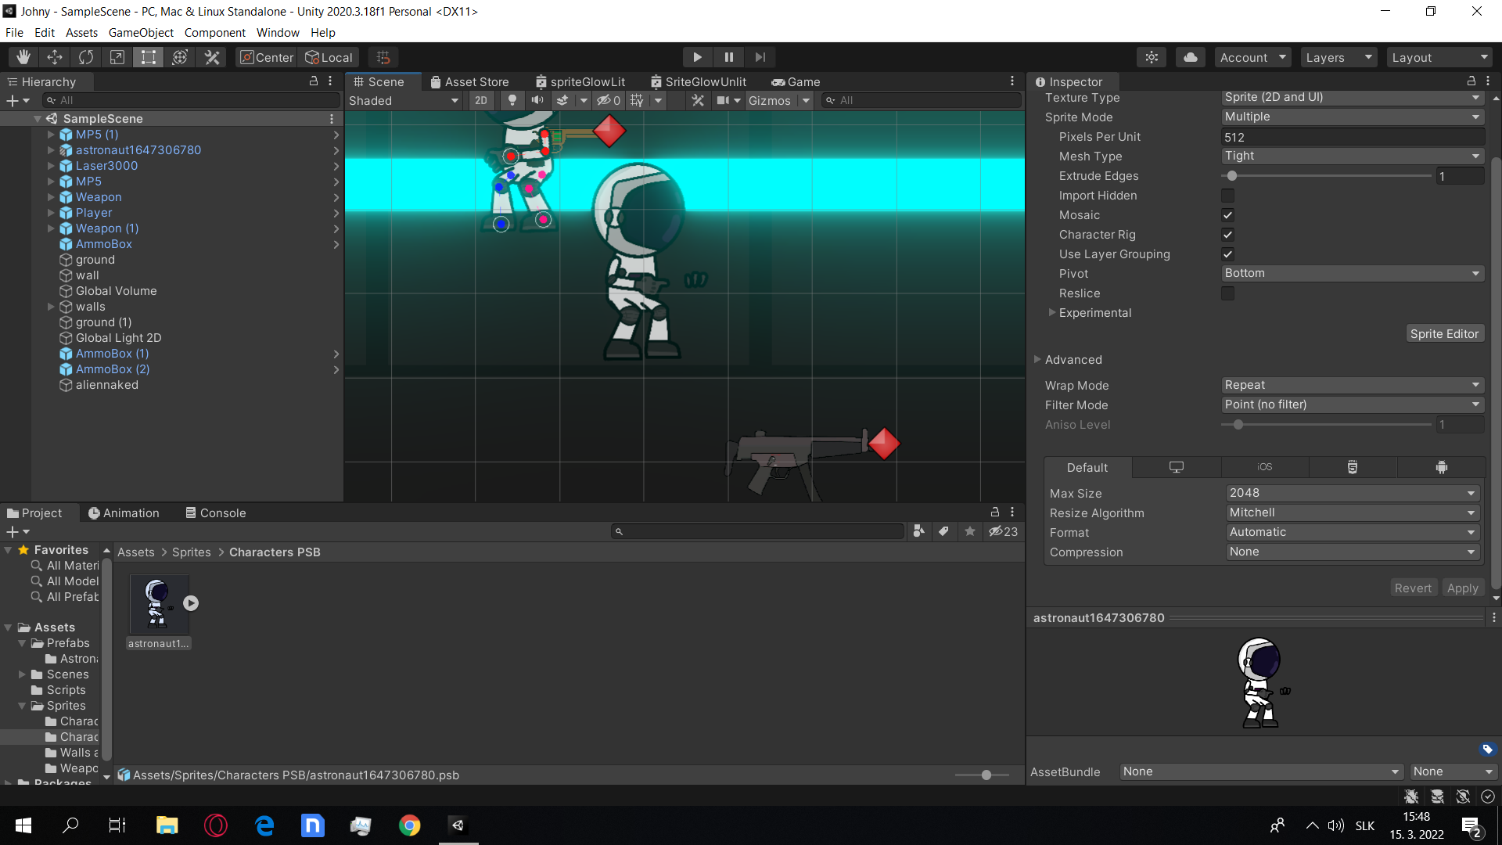
Task: Toggle scene effects icon
Action: pyautogui.click(x=562, y=100)
